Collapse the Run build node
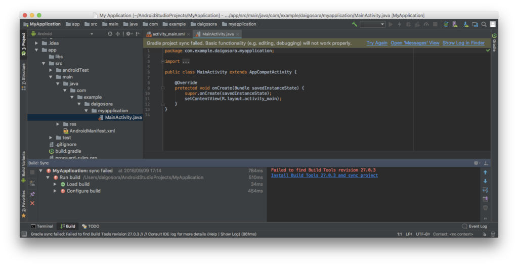This screenshot has height=266, width=518. (x=48, y=178)
